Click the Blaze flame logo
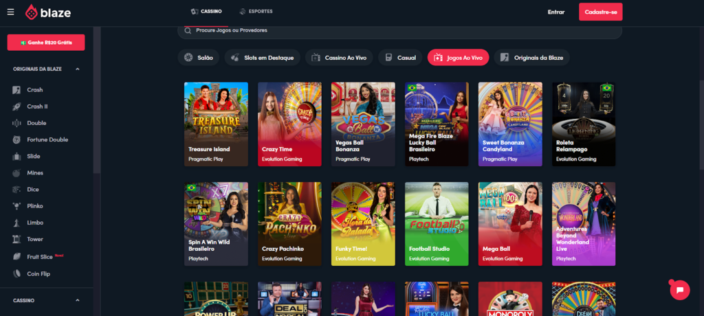This screenshot has height=316, width=704. click(32, 12)
